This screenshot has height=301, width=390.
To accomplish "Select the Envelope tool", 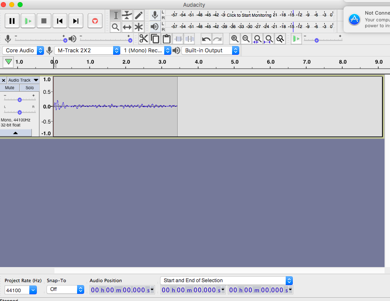I will pyautogui.click(x=127, y=15).
